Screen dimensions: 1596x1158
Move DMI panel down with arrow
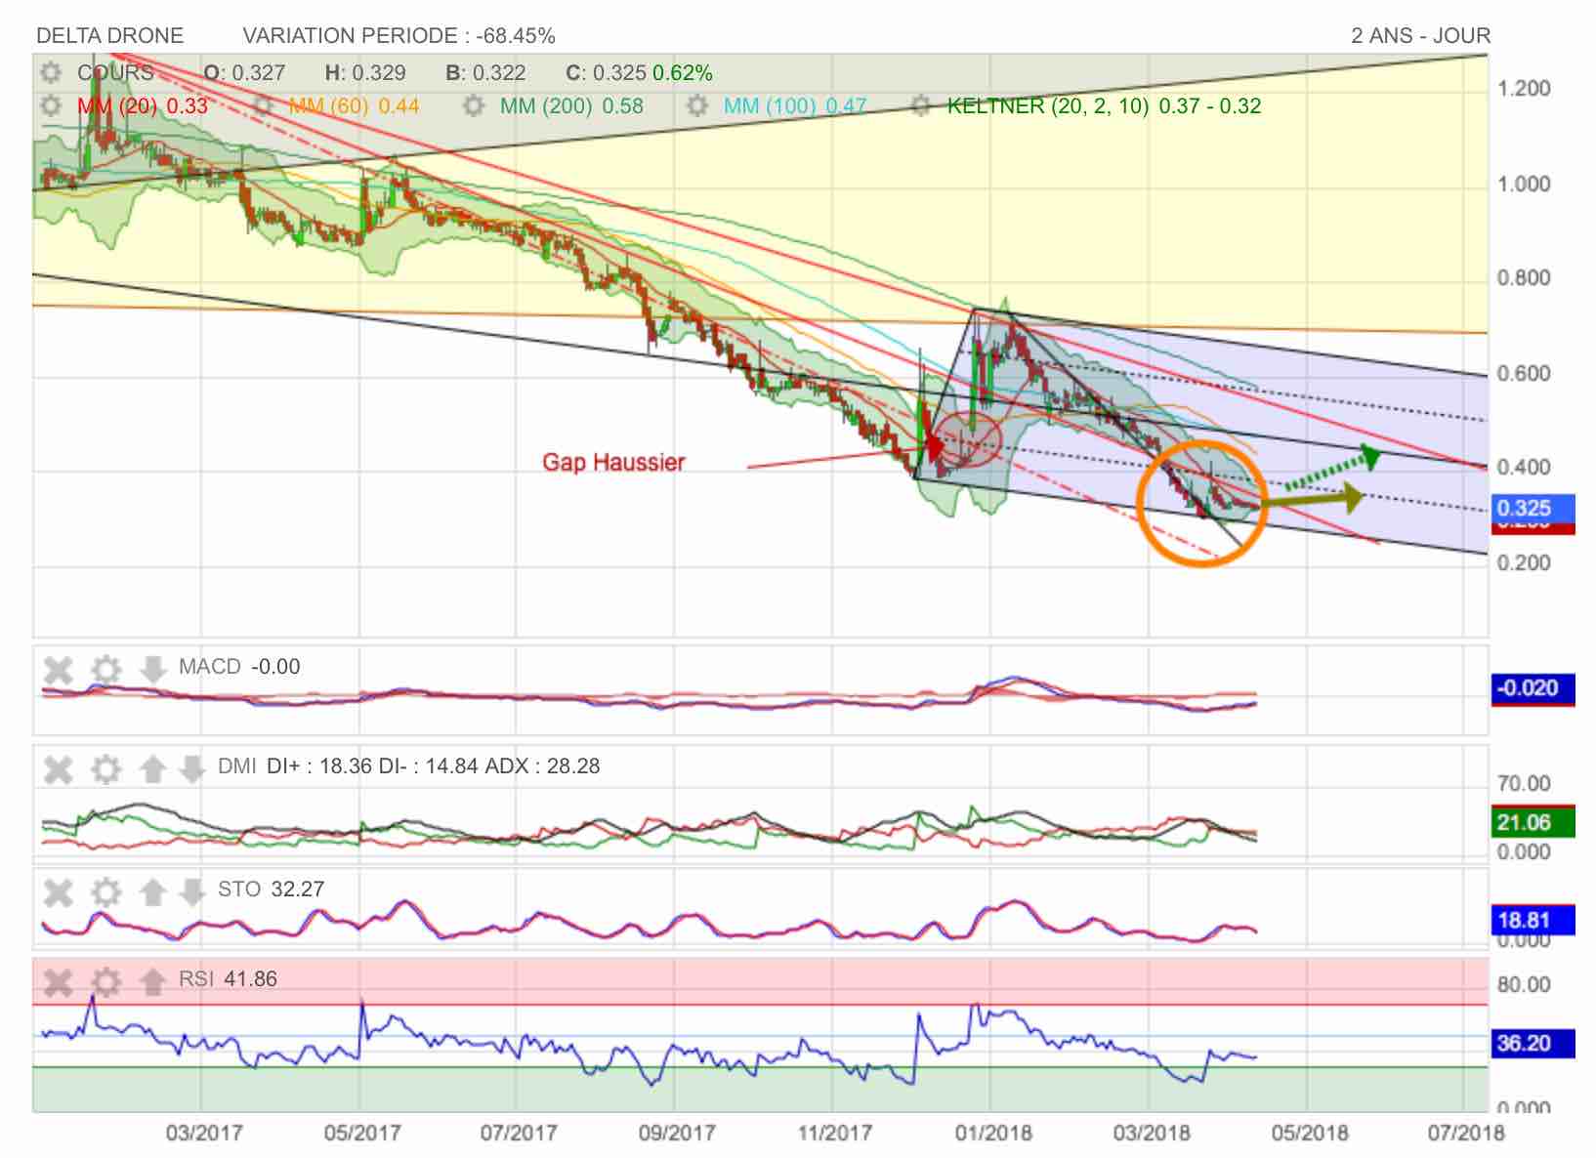[191, 769]
